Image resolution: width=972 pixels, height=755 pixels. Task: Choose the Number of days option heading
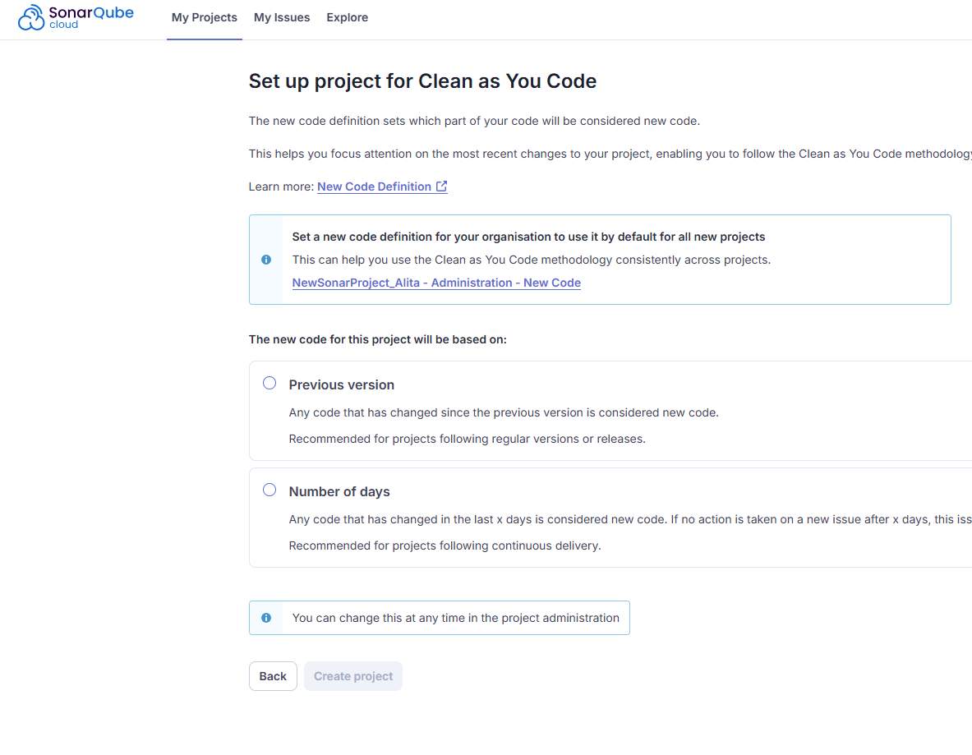[x=339, y=491]
